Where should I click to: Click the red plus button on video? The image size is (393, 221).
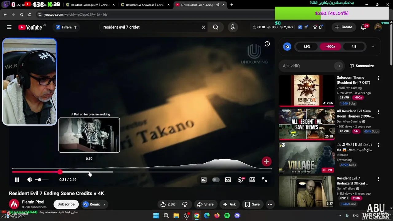[x=267, y=161]
